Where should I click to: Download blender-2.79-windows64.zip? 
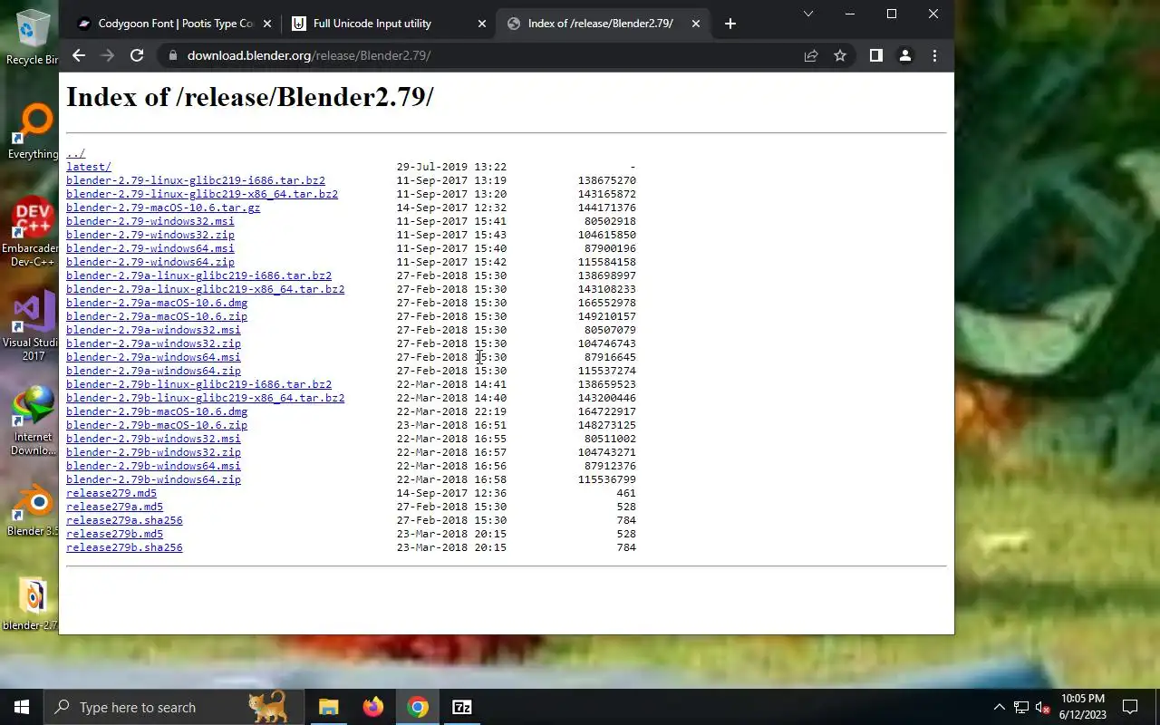(150, 262)
